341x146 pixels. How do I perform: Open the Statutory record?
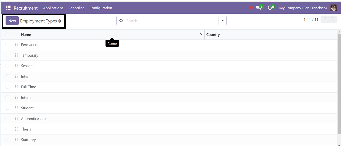(28, 140)
